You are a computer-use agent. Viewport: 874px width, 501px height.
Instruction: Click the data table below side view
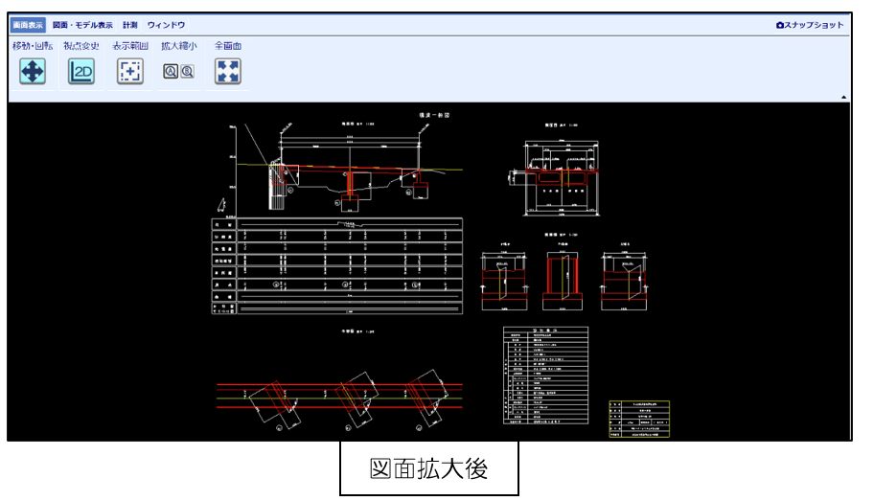coord(337,267)
